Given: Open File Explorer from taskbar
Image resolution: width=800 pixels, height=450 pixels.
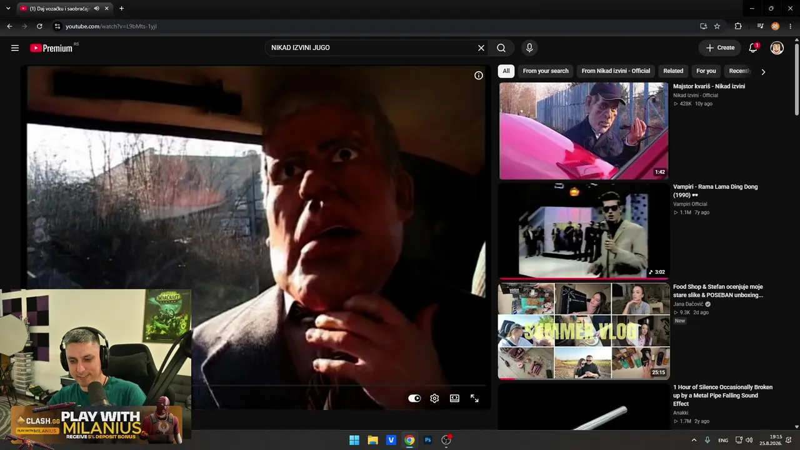Looking at the screenshot, I should click(x=372, y=440).
